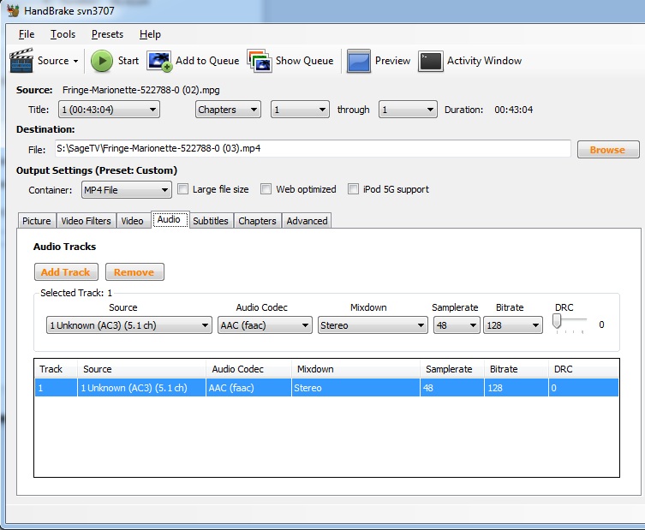
Task: Open the Source dropdown arrow in toolbar
Action: 75,61
